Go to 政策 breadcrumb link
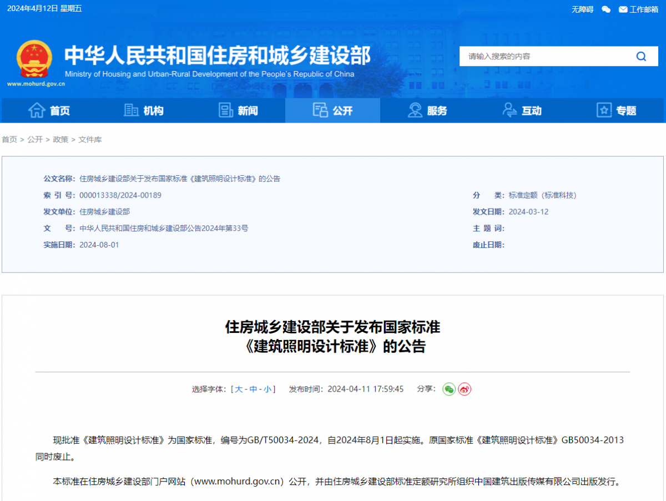Viewport: 666px width, 501px height. click(x=60, y=139)
